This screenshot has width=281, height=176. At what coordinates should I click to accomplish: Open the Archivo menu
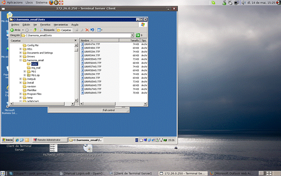15,25
